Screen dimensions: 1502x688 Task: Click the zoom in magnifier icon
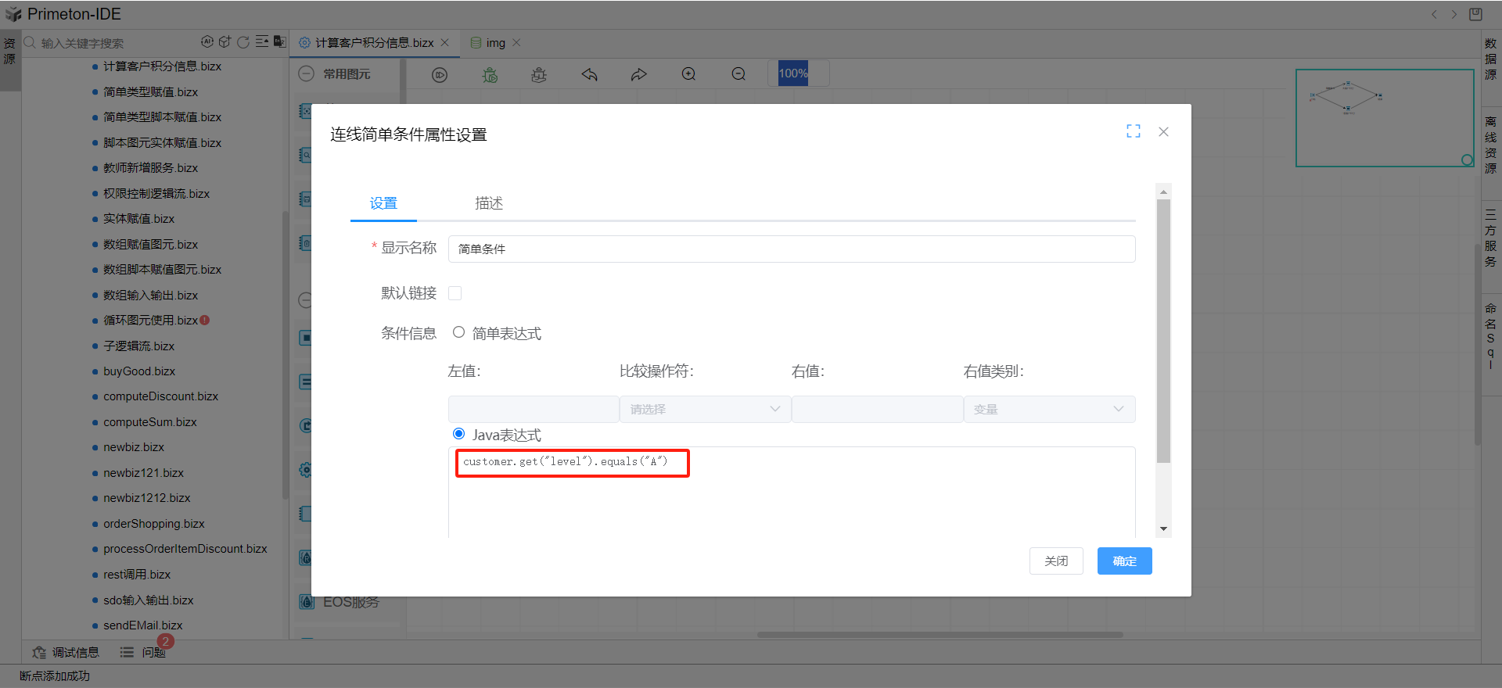pos(688,74)
